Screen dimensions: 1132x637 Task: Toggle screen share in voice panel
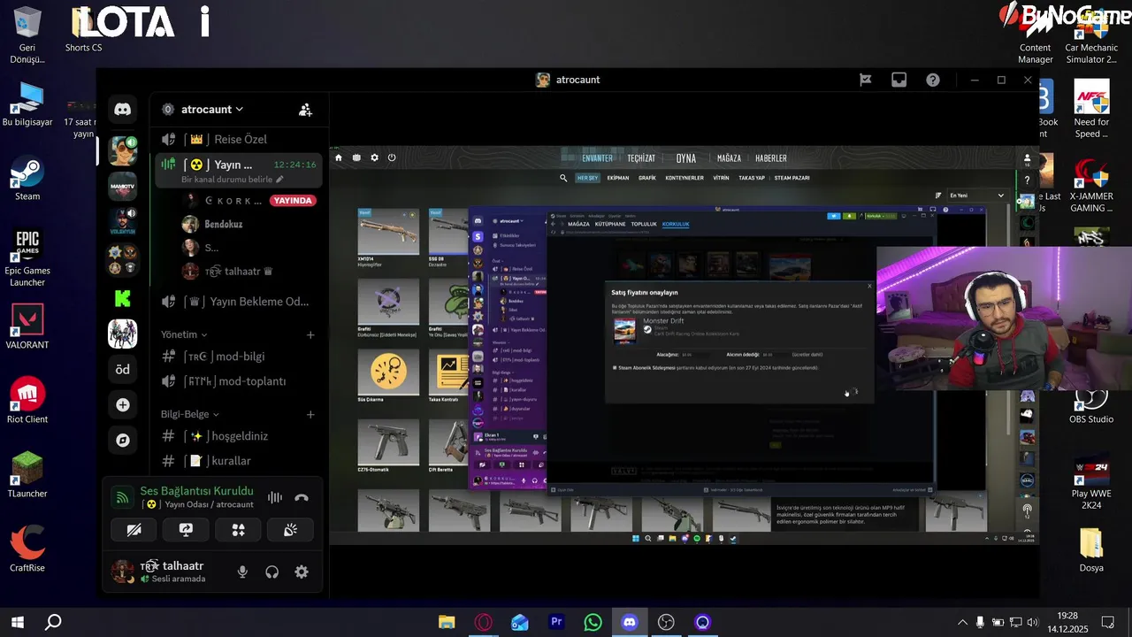186,530
